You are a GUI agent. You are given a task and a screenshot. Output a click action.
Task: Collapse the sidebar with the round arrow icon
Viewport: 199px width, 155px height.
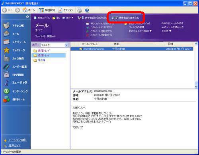[27, 17]
